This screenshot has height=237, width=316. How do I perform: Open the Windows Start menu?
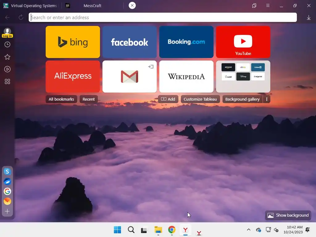[118, 230]
